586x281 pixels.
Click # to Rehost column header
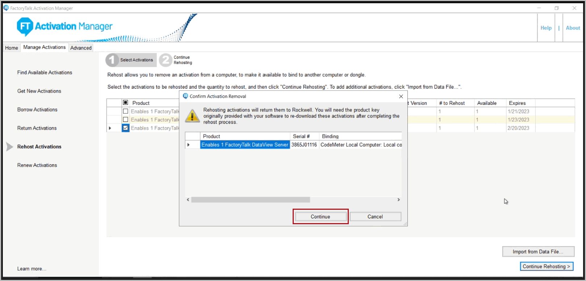[455, 103]
